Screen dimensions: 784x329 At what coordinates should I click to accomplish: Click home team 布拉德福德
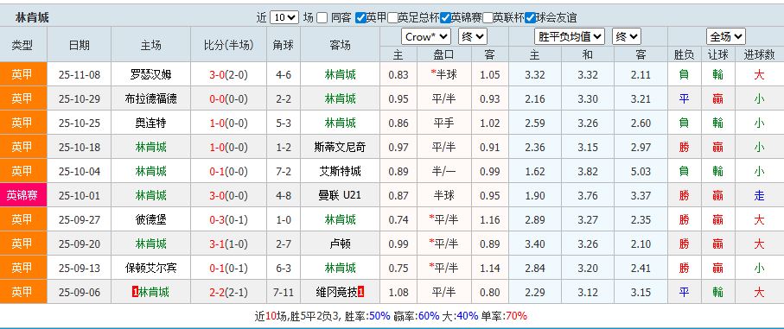click(x=151, y=98)
